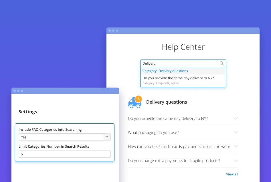Open the "View all" link
Screen dimensions: 271x182
click(x=232, y=174)
